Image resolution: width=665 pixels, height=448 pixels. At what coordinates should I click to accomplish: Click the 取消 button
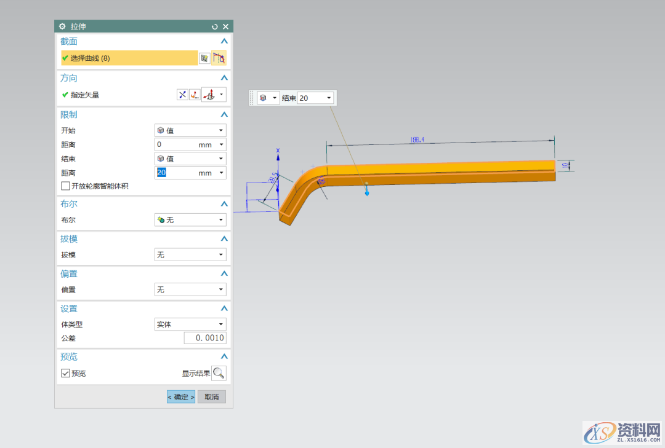[x=212, y=397]
